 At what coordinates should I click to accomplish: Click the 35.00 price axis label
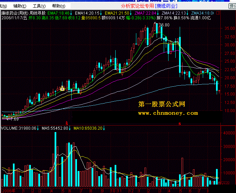230,28
